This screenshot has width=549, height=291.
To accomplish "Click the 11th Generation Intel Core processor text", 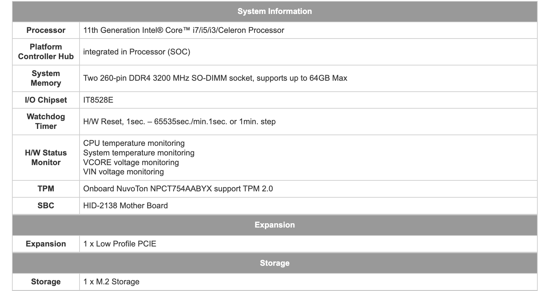I will click(184, 30).
